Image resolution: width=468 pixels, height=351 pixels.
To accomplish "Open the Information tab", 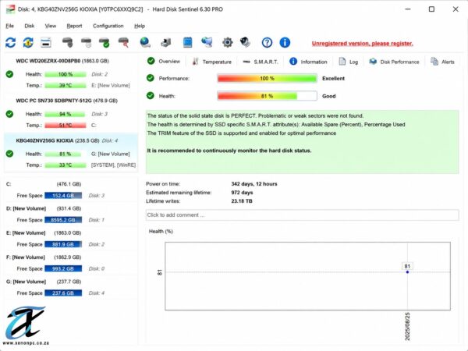I will point(308,62).
